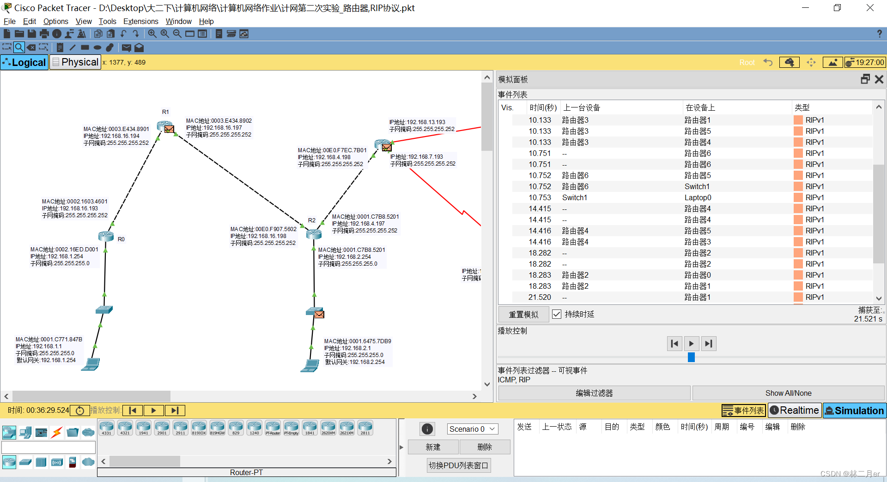Activate the Inspect magnifier tool
Screen dimensions: 887x482
click(x=19, y=47)
